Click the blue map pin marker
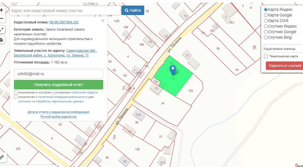Viewport: 303px width, 167px height. coord(173,70)
